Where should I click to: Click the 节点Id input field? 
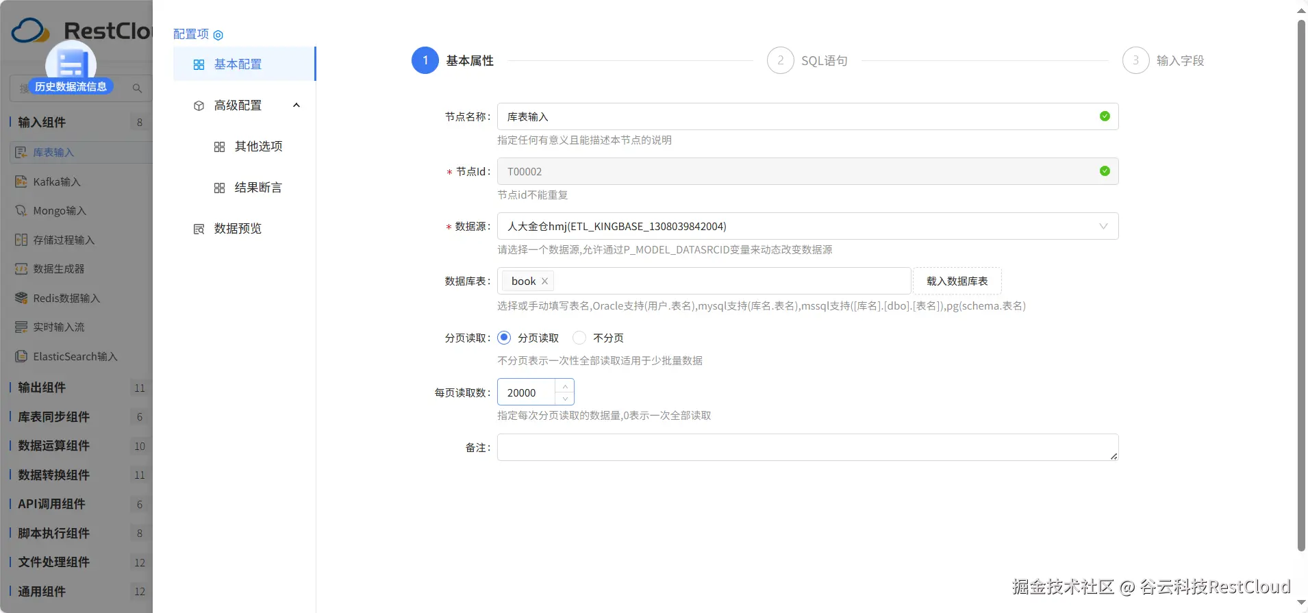coord(808,171)
